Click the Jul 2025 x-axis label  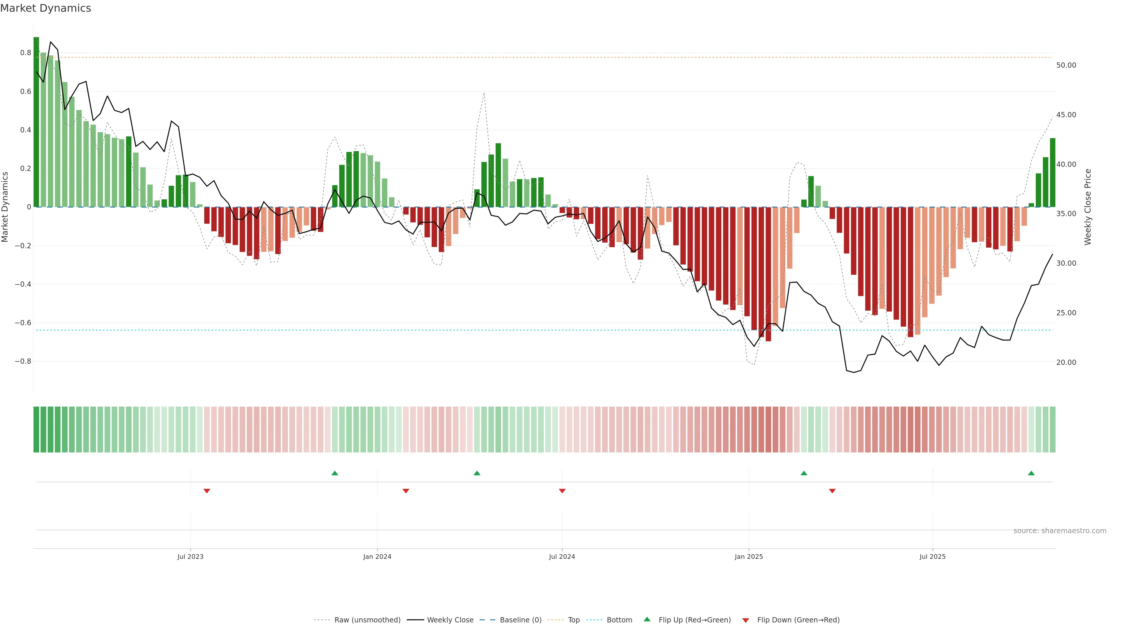click(x=932, y=556)
